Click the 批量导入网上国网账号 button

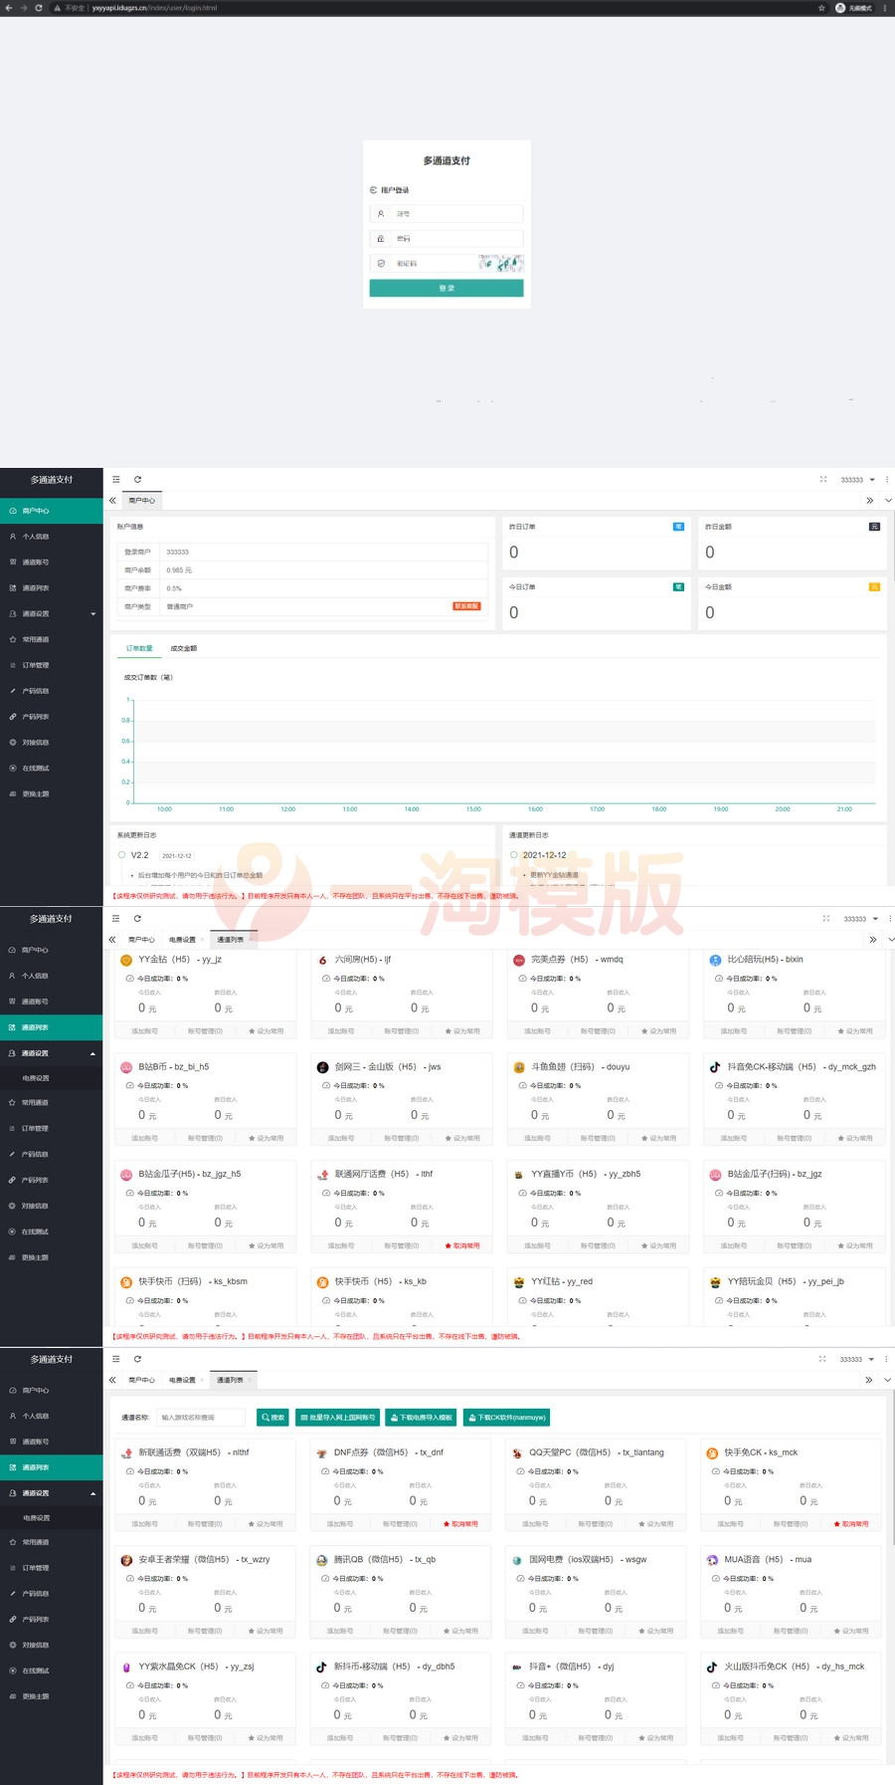[338, 1418]
